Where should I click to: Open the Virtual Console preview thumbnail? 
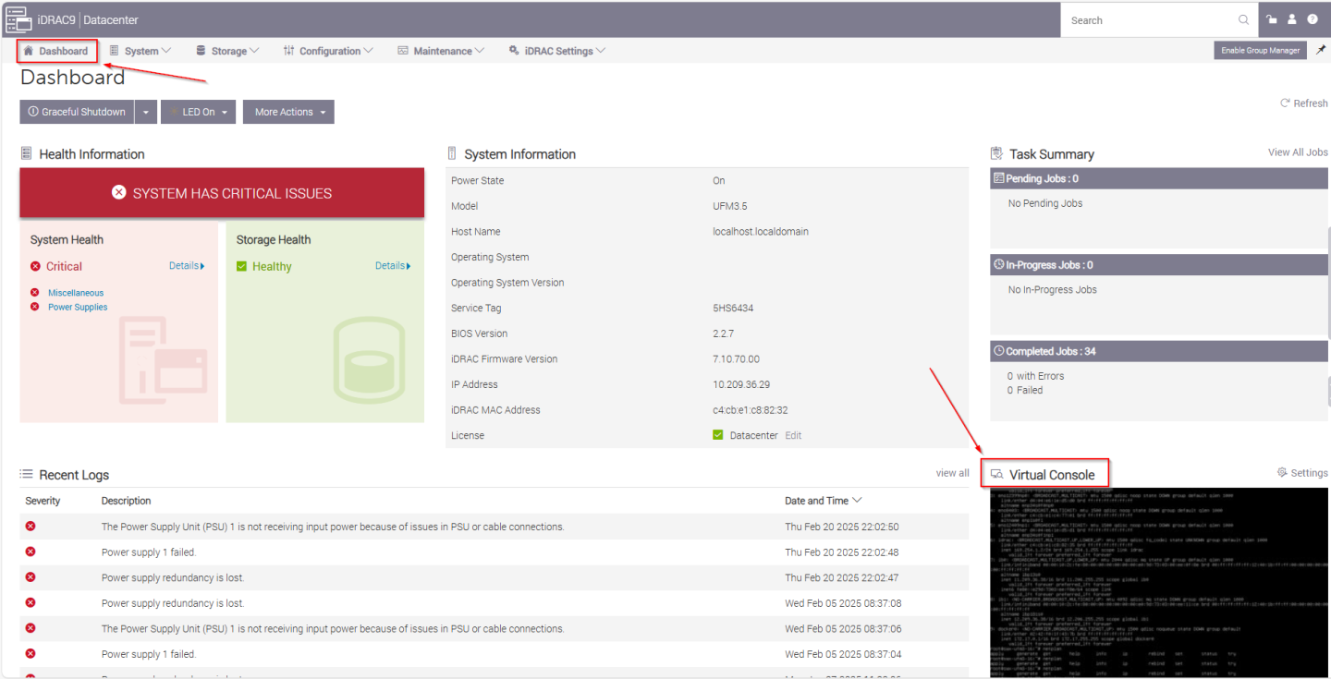coord(1157,582)
